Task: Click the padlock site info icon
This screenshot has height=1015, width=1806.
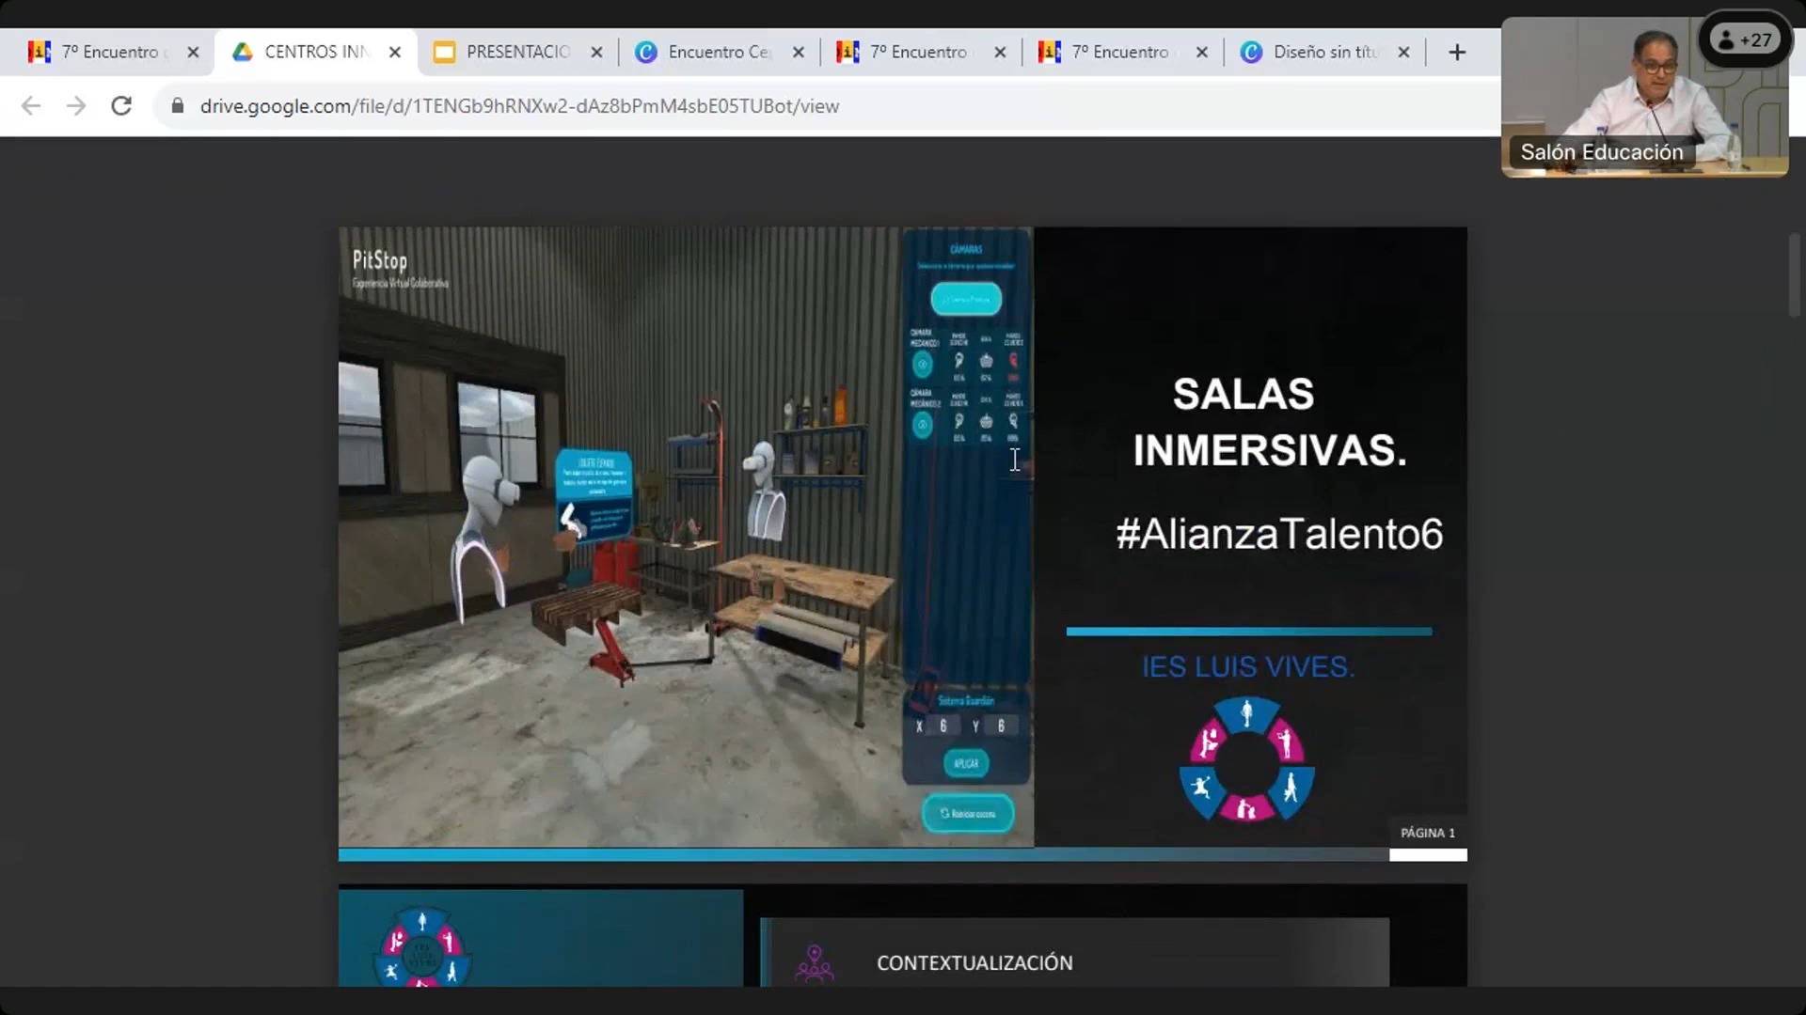Action: coord(177,106)
